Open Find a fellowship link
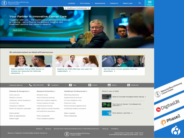Viewport: 184px width, 138px height. coord(70,116)
